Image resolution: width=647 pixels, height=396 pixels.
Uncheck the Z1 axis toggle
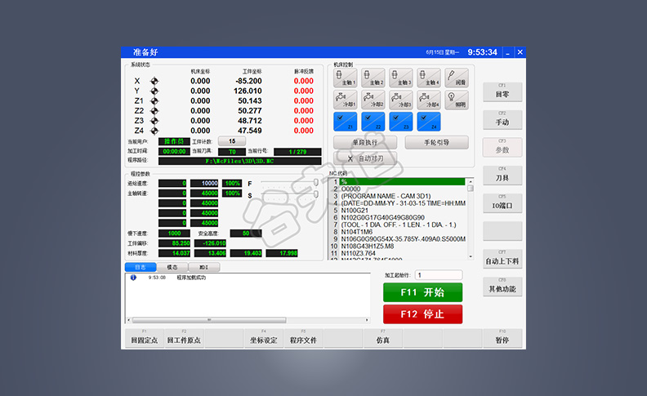pyautogui.click(x=344, y=122)
